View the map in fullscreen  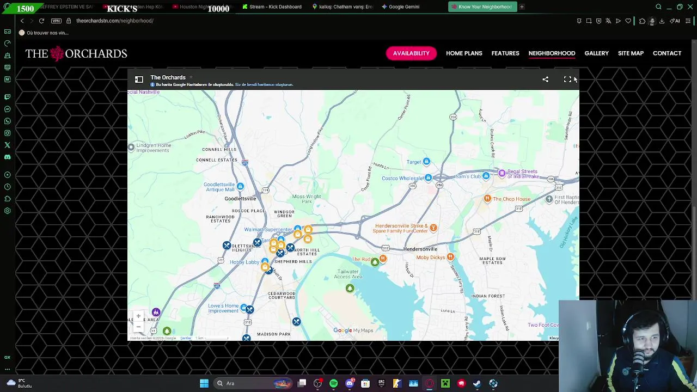pos(567,79)
